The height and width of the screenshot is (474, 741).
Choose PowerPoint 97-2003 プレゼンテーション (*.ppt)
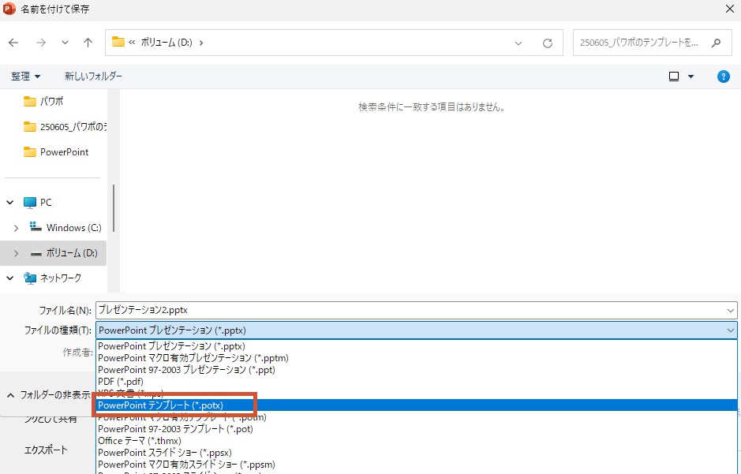tap(416, 370)
